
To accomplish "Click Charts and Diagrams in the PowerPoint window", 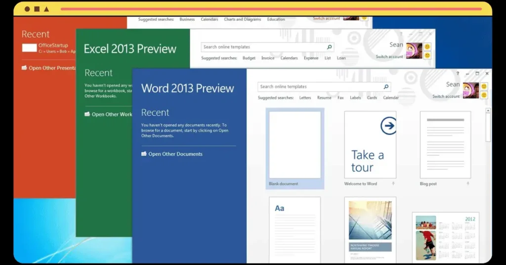I will (x=242, y=19).
